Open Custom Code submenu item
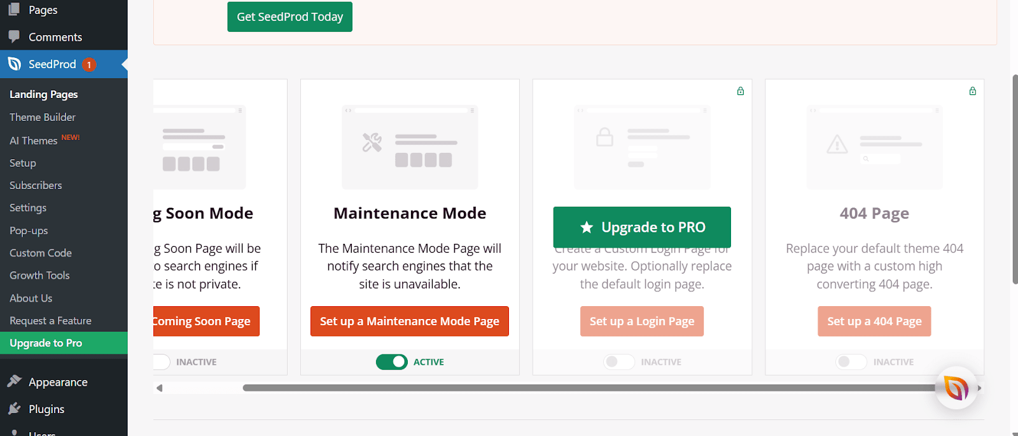This screenshot has height=436, width=1018. (x=41, y=253)
